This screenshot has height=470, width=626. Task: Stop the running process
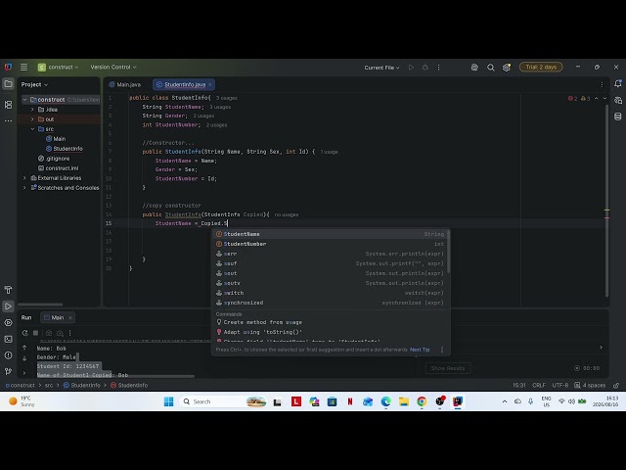tap(35, 333)
